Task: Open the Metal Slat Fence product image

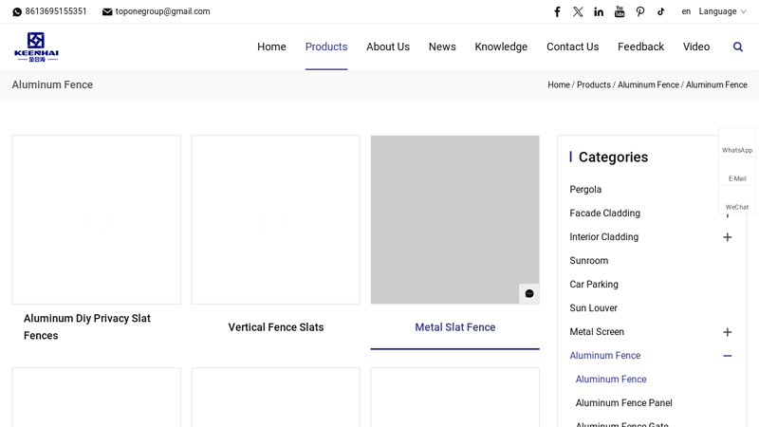Action: [455, 220]
